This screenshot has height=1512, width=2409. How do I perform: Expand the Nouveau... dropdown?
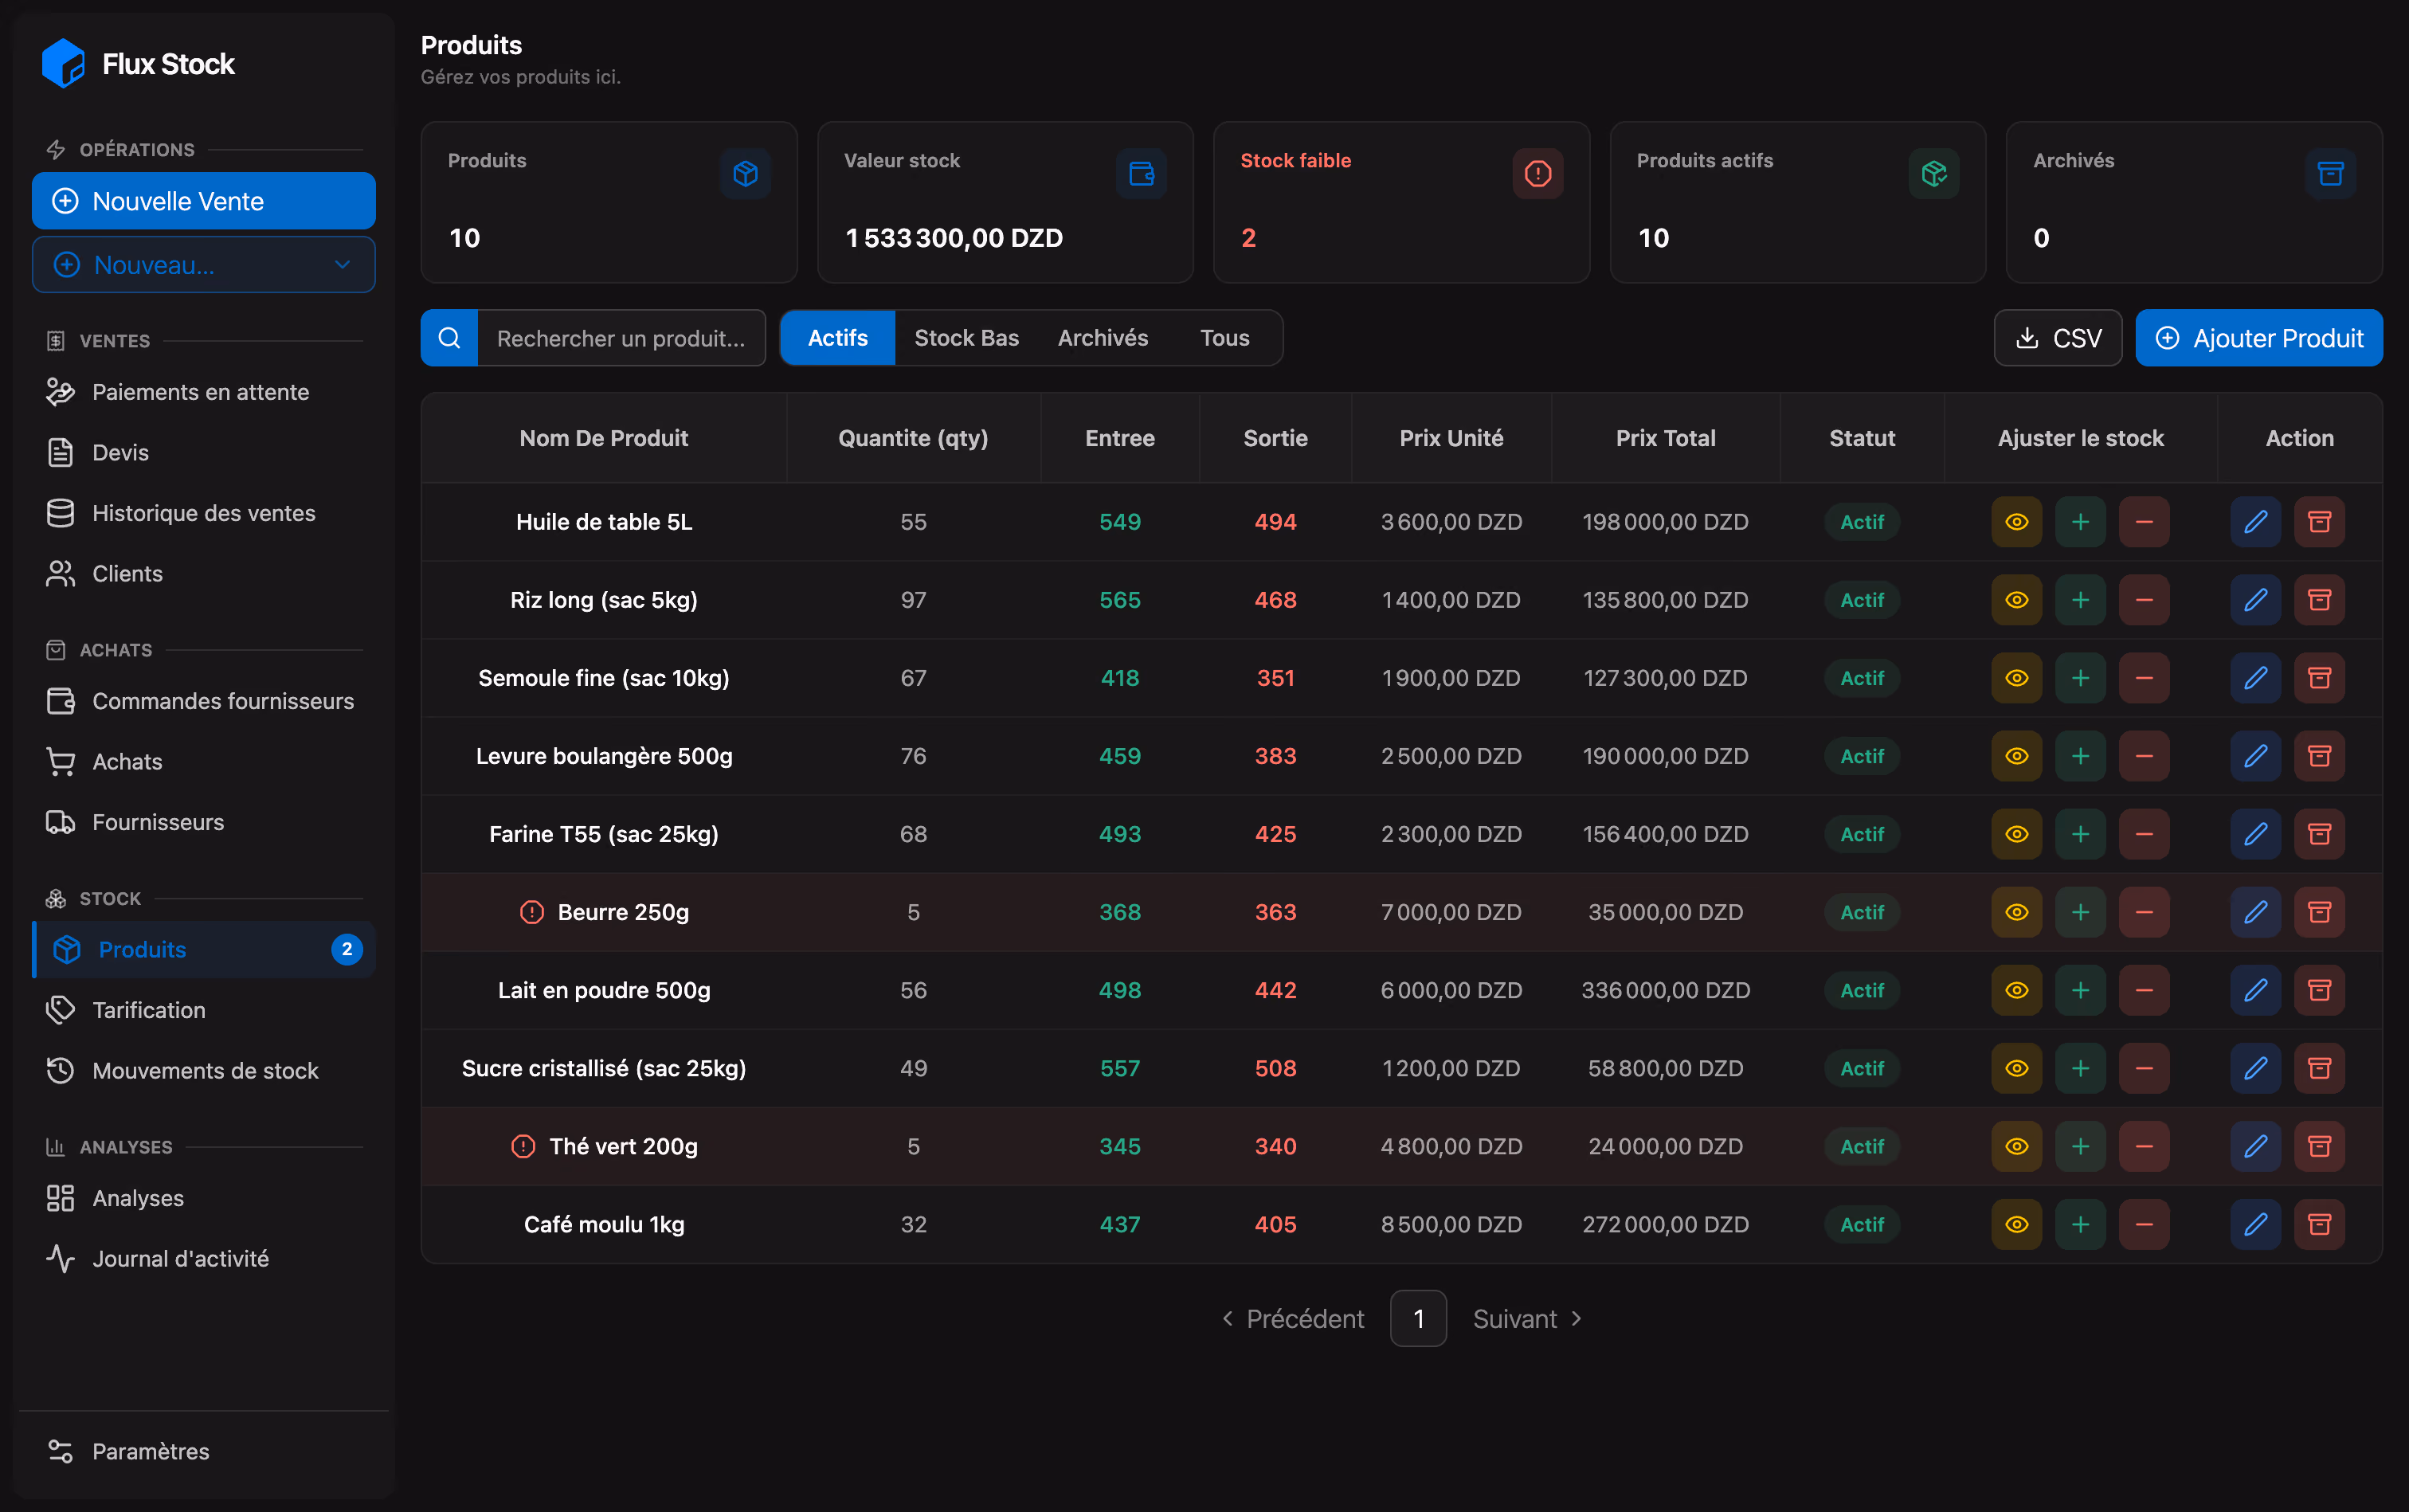click(204, 265)
